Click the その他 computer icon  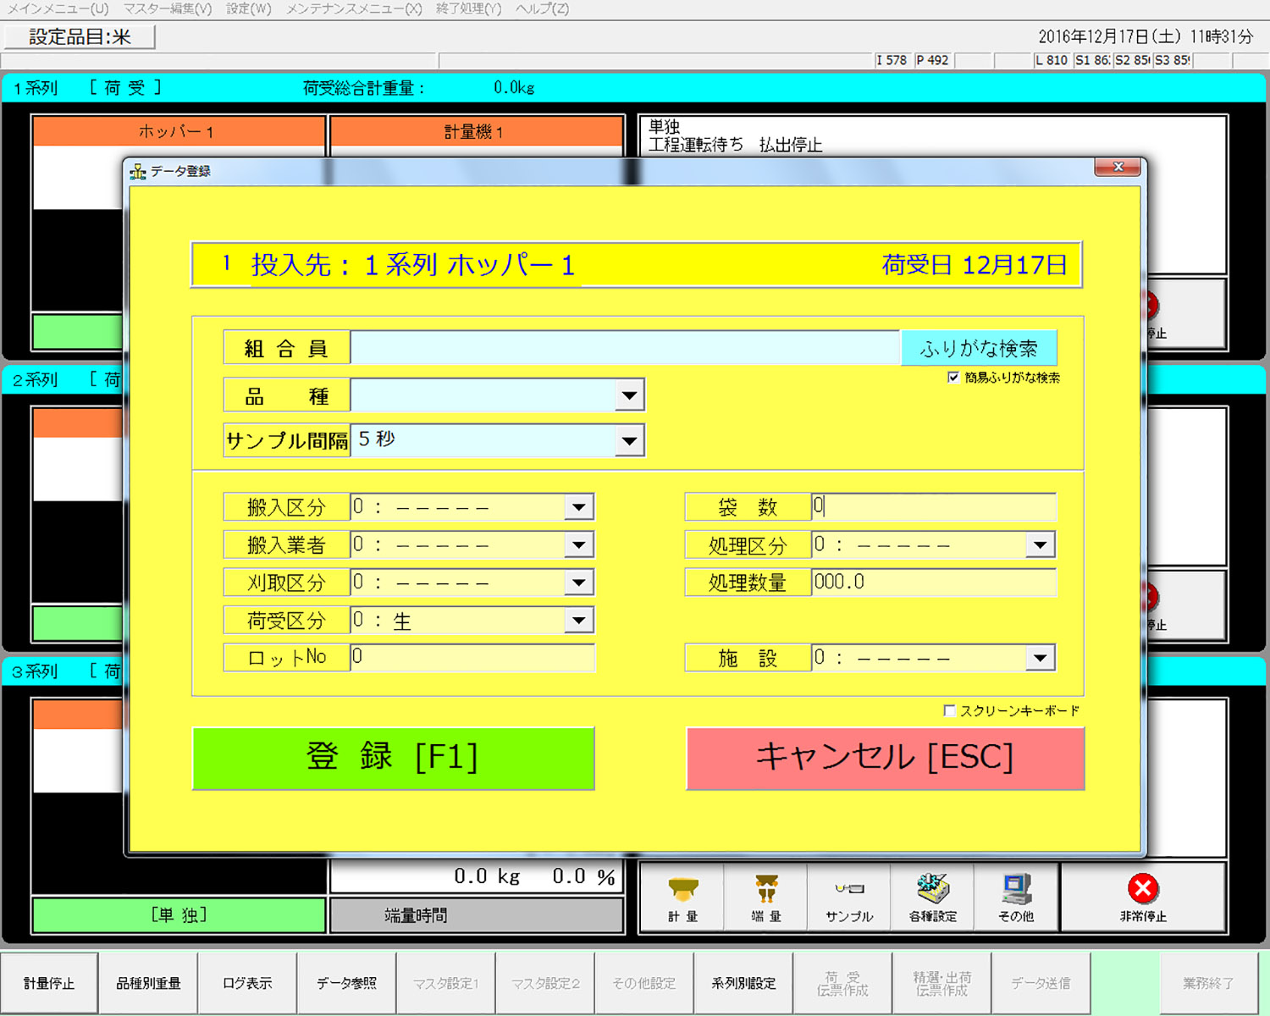(x=1016, y=898)
